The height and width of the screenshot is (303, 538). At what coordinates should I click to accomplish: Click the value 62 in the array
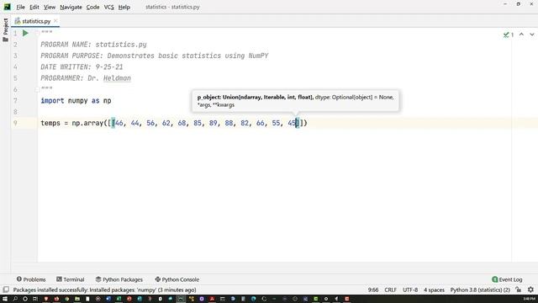(166, 123)
